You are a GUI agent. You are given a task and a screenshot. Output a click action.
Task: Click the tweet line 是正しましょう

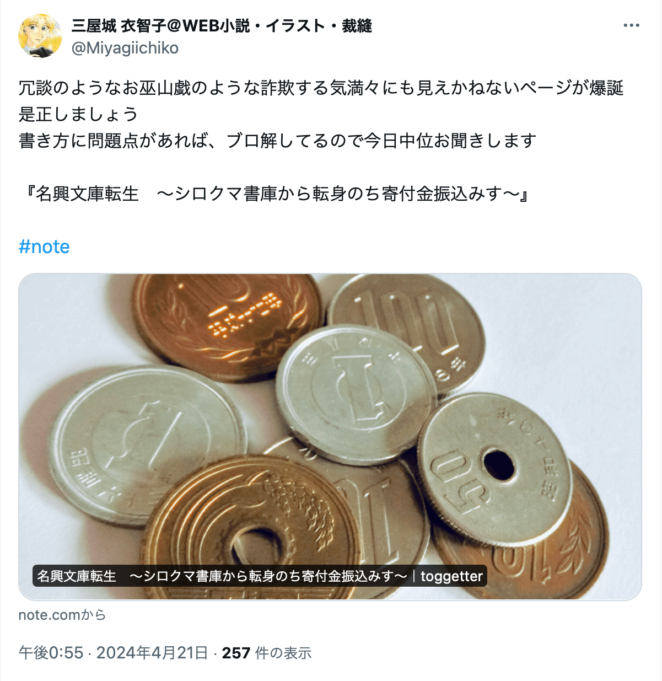78,114
